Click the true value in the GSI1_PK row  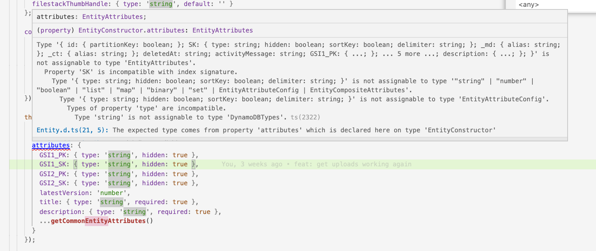point(180,155)
